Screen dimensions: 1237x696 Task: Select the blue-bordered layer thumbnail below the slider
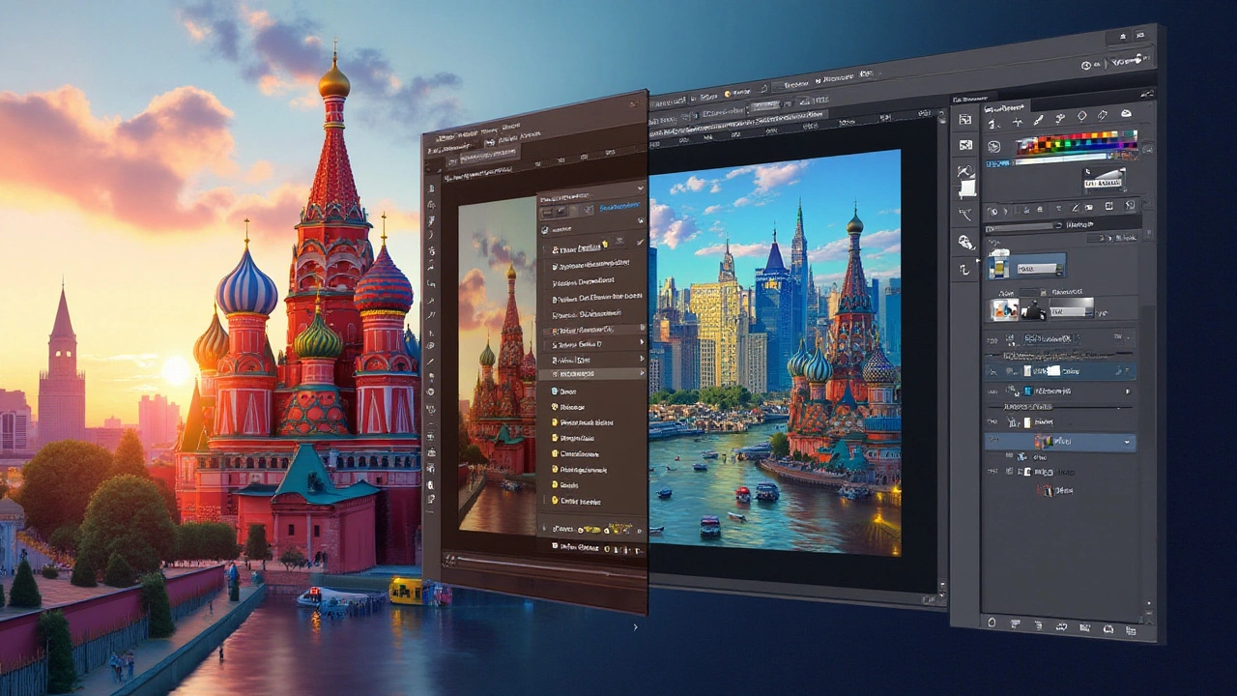point(1026,267)
